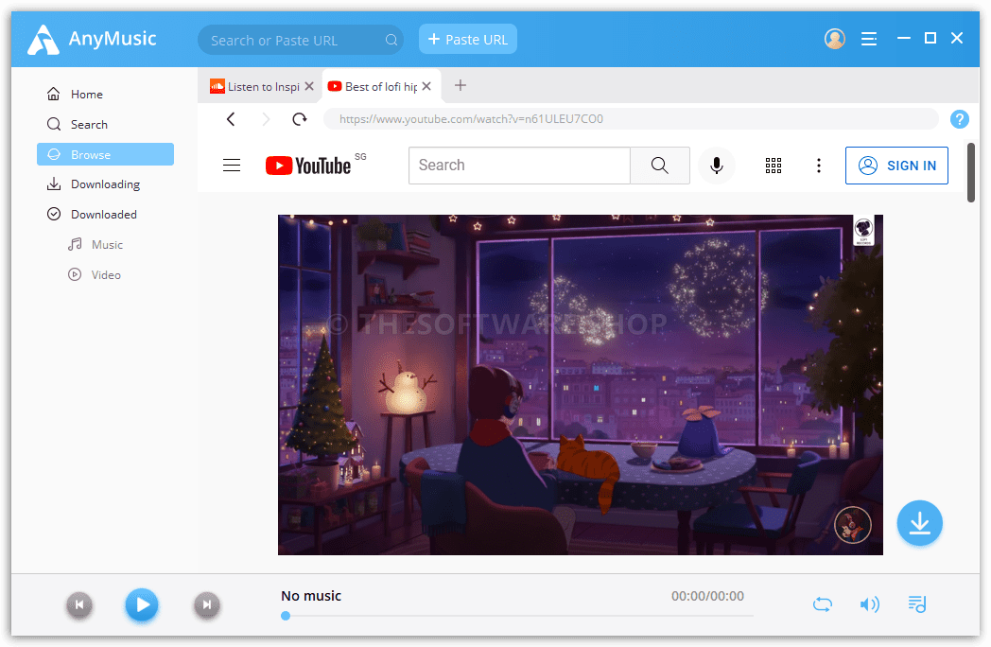This screenshot has height=647, width=991.
Task: Skip to the previous track
Action: tap(79, 604)
